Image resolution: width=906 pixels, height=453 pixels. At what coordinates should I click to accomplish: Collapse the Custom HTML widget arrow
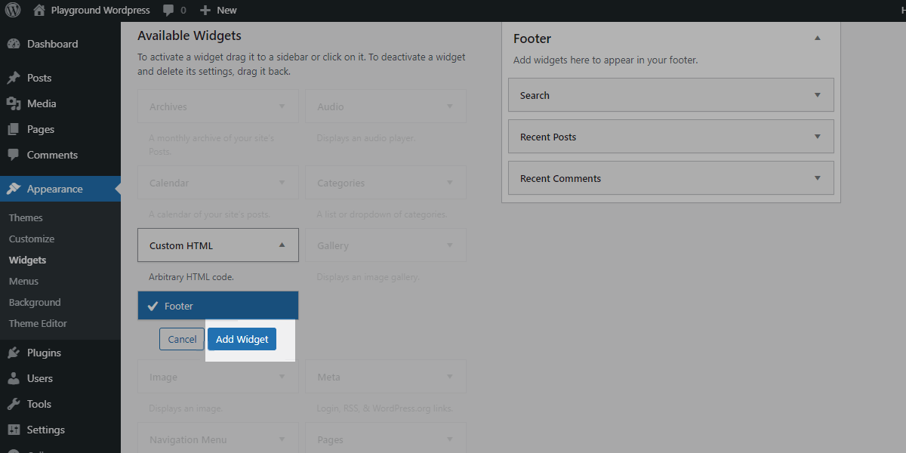282,245
